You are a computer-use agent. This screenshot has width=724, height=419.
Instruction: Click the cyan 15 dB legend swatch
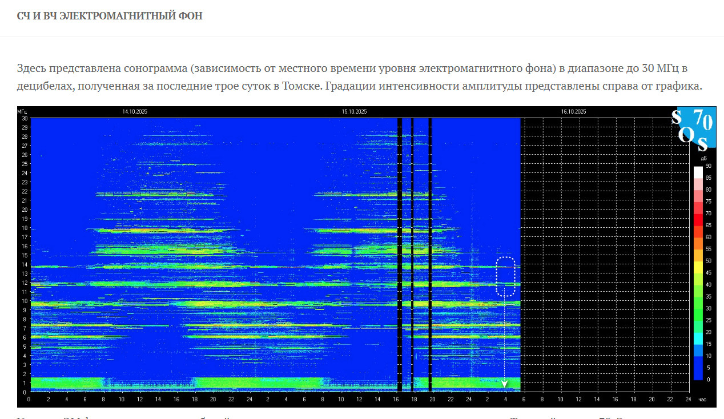(x=698, y=337)
